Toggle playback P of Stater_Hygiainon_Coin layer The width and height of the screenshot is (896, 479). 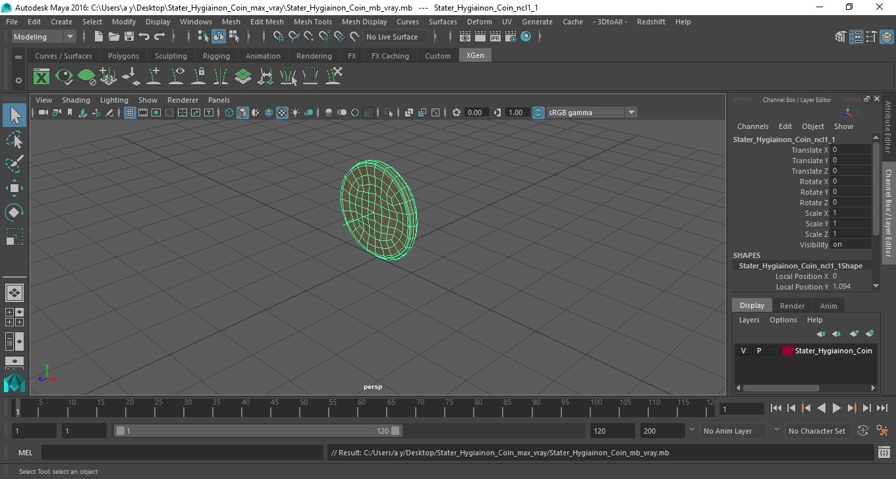pyautogui.click(x=758, y=351)
